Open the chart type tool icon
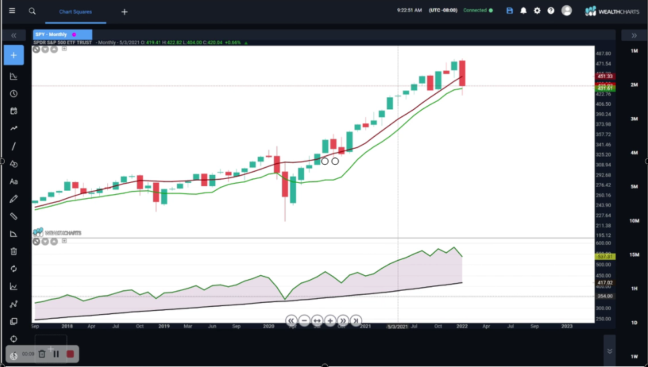Viewport: 648px width, 367px height. (13, 76)
